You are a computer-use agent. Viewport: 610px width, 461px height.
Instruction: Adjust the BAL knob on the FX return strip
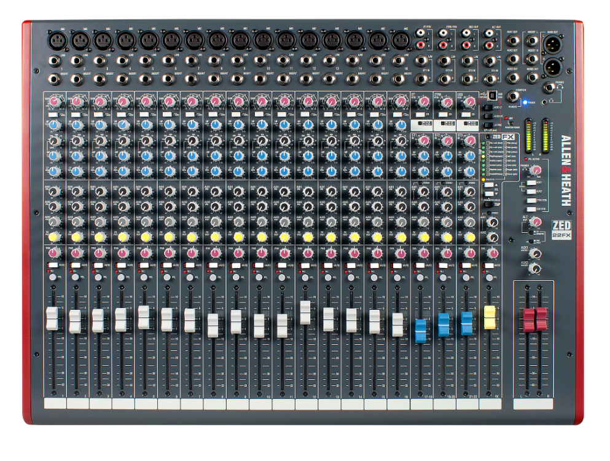(492, 253)
